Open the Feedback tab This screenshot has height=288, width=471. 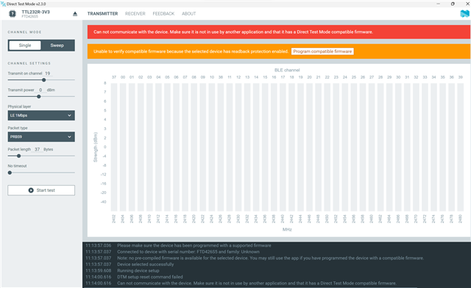tap(163, 14)
